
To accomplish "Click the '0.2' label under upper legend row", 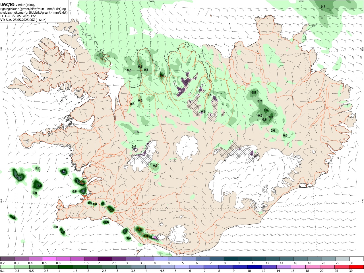I will (3, 263).
